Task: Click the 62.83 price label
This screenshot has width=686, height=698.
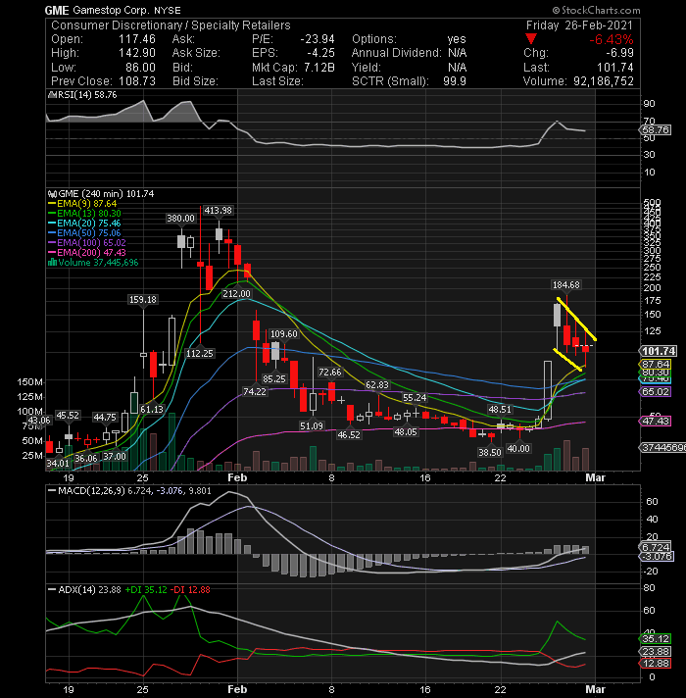Action: 377,384
